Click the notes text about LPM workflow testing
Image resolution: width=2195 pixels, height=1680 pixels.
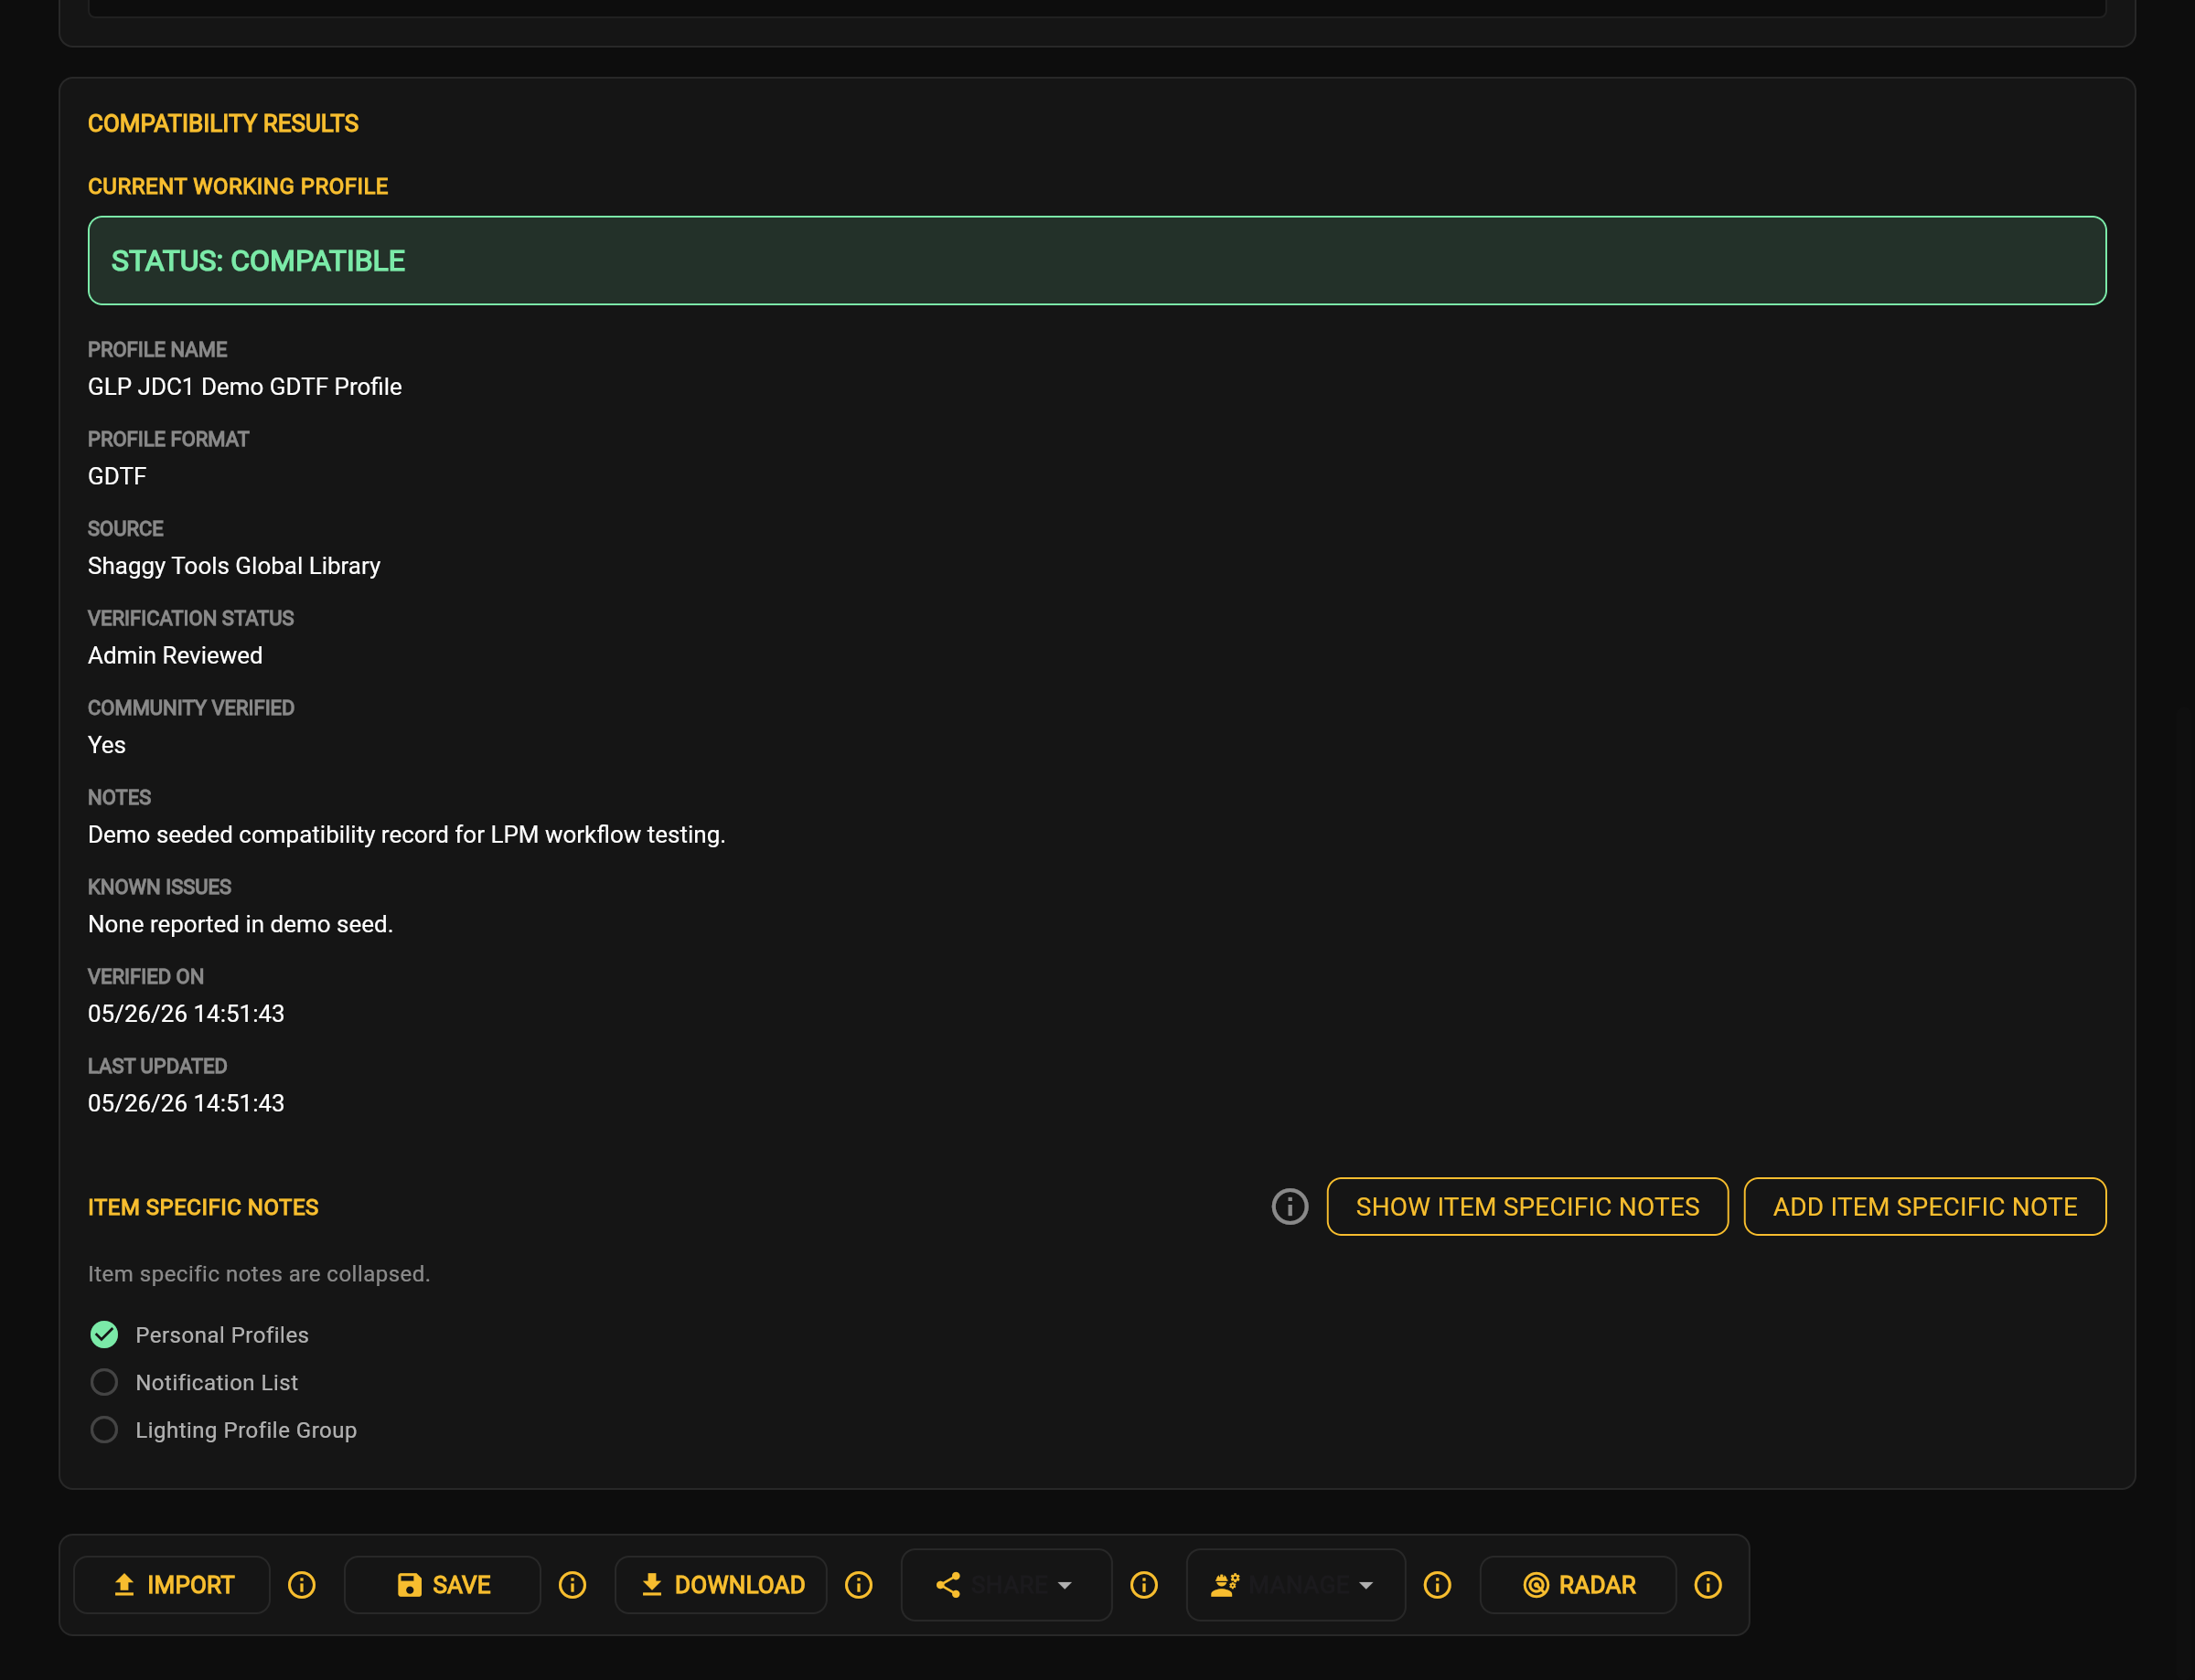[x=406, y=835]
